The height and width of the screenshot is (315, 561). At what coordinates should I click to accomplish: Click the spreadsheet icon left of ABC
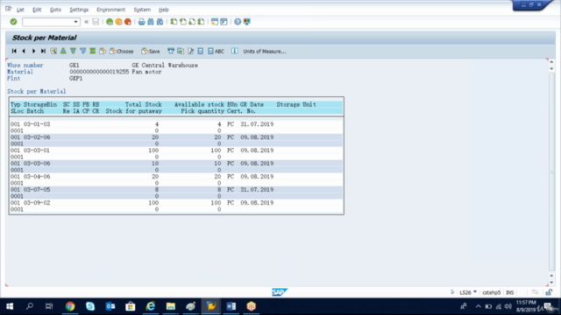pos(201,51)
